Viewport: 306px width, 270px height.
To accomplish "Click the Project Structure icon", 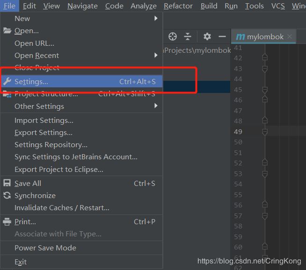I will pos(7,94).
